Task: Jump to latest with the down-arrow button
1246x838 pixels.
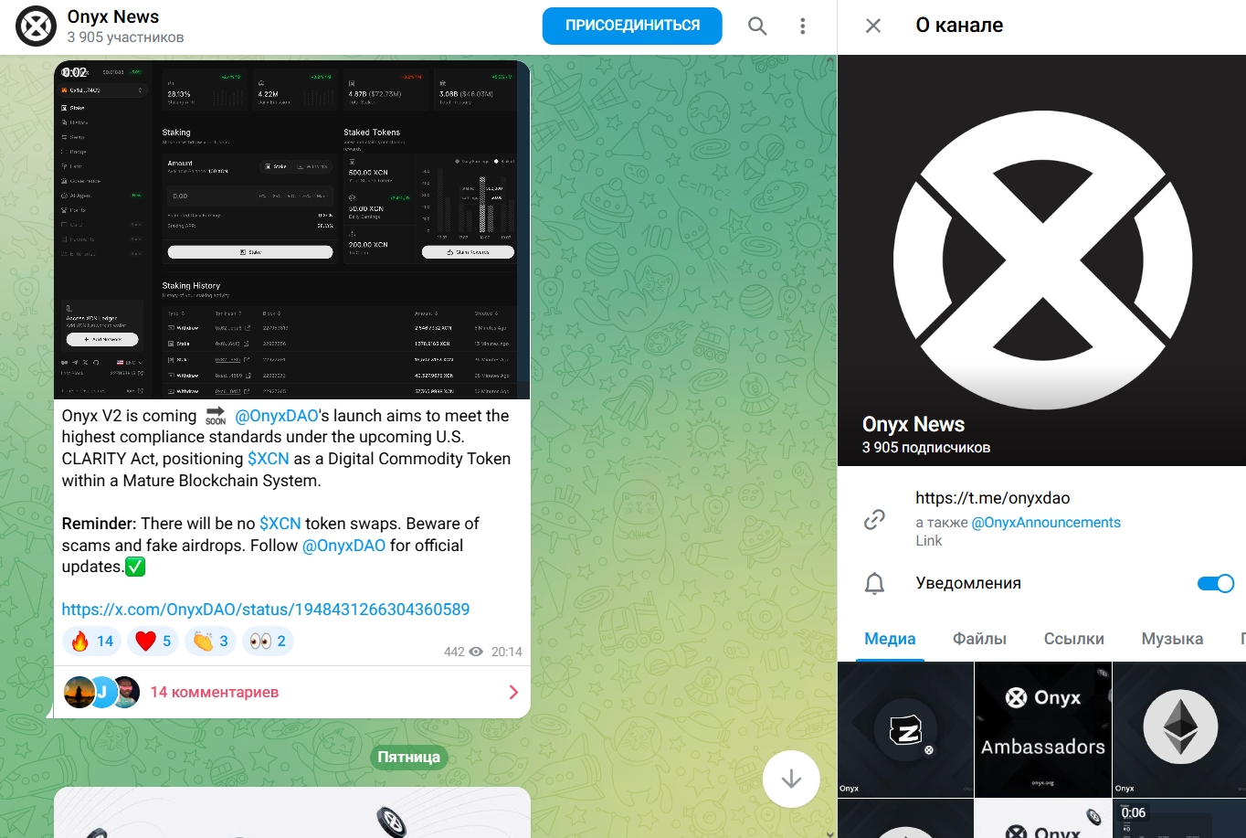Action: (x=791, y=779)
